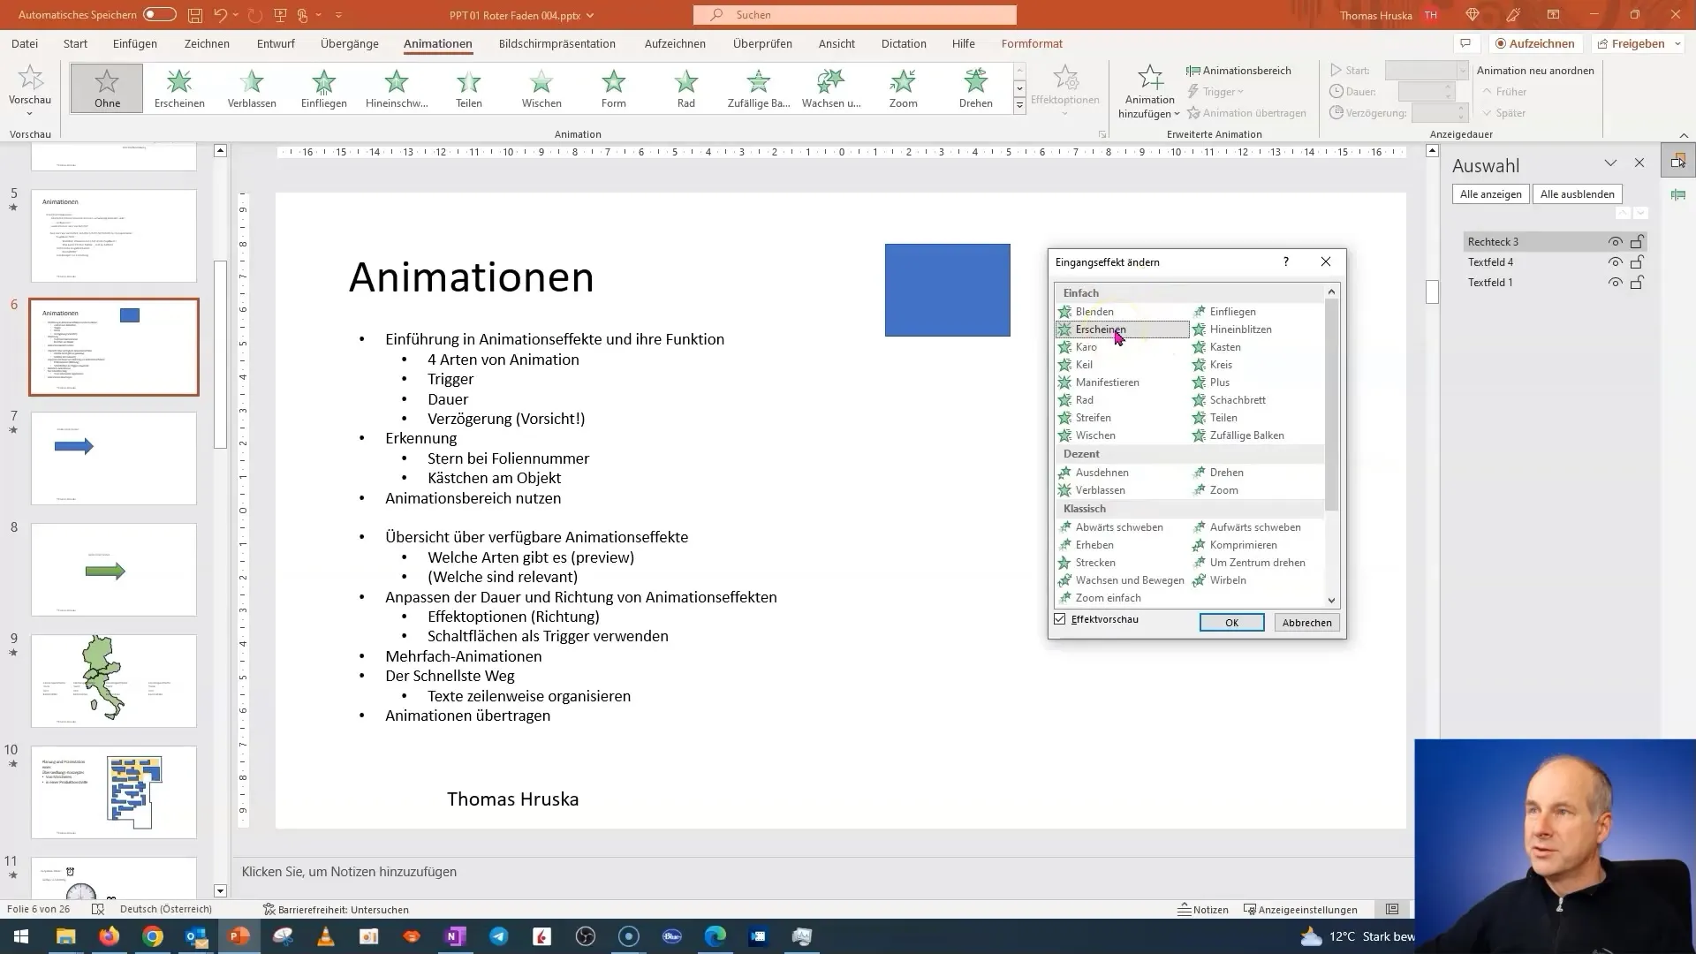Switch to the Ansicht tab

tap(837, 43)
